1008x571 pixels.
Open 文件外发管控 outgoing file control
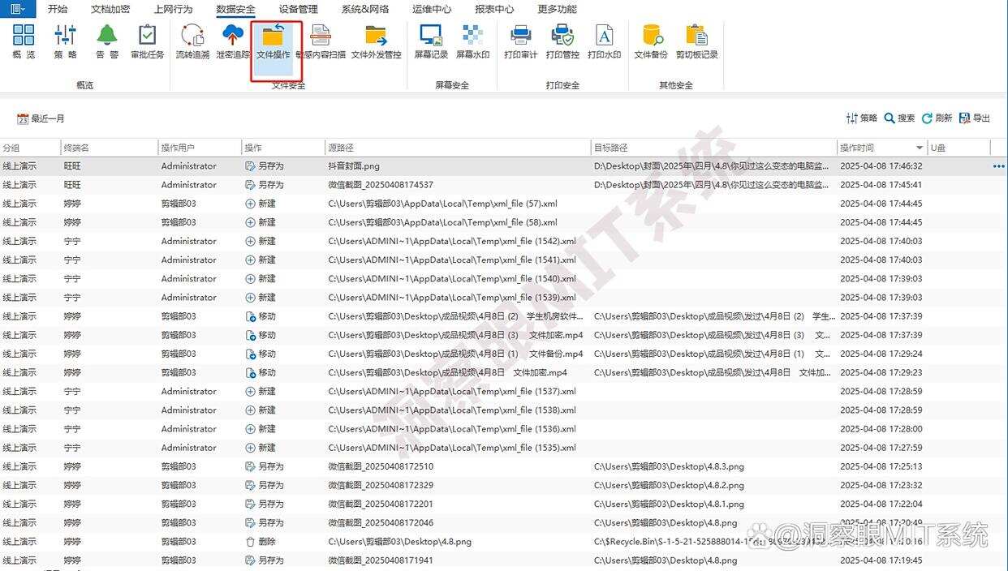point(376,41)
